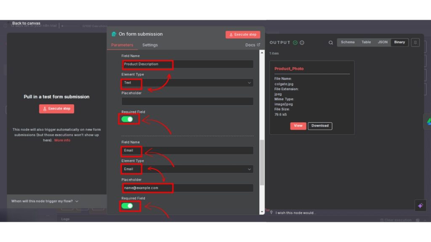Image resolution: width=431 pixels, height=242 pixels.
Task: Download the colgate.jpg binary file
Action: click(320, 126)
